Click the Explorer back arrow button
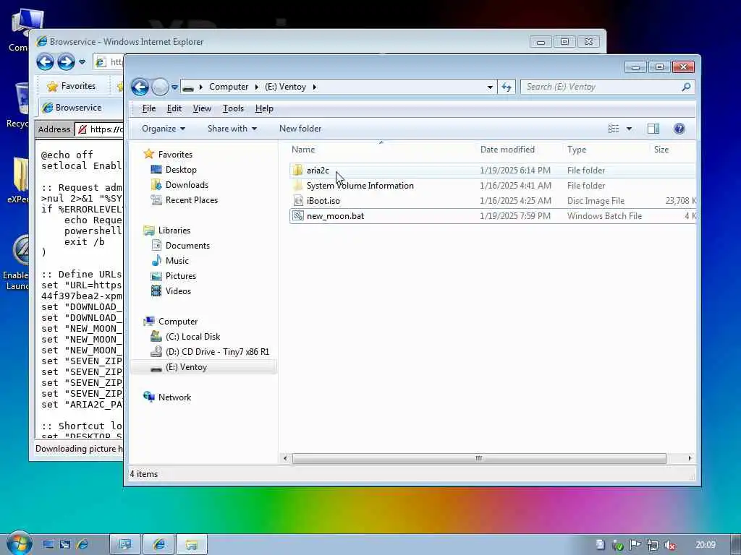The width and height of the screenshot is (741, 555). pyautogui.click(x=140, y=87)
